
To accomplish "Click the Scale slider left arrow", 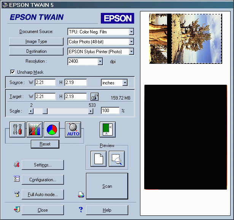I will pyautogui.click(x=31, y=111).
